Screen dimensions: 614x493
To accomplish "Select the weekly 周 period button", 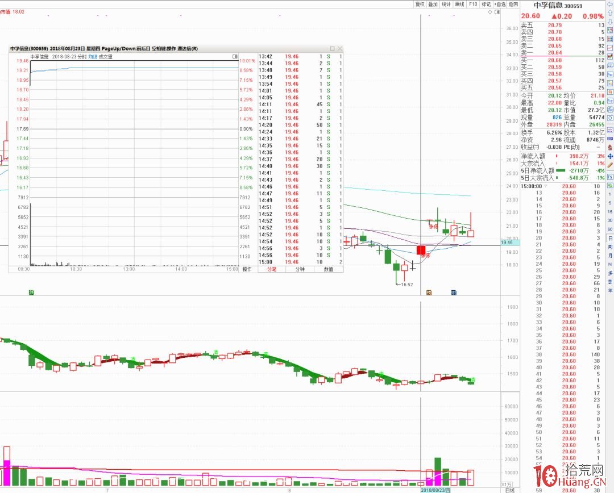I will (x=610, y=247).
